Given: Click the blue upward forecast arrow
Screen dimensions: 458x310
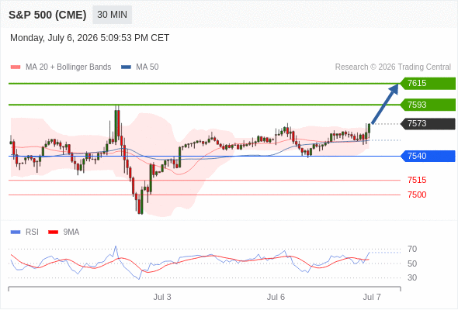Looking at the screenshot, I should pyautogui.click(x=385, y=104).
